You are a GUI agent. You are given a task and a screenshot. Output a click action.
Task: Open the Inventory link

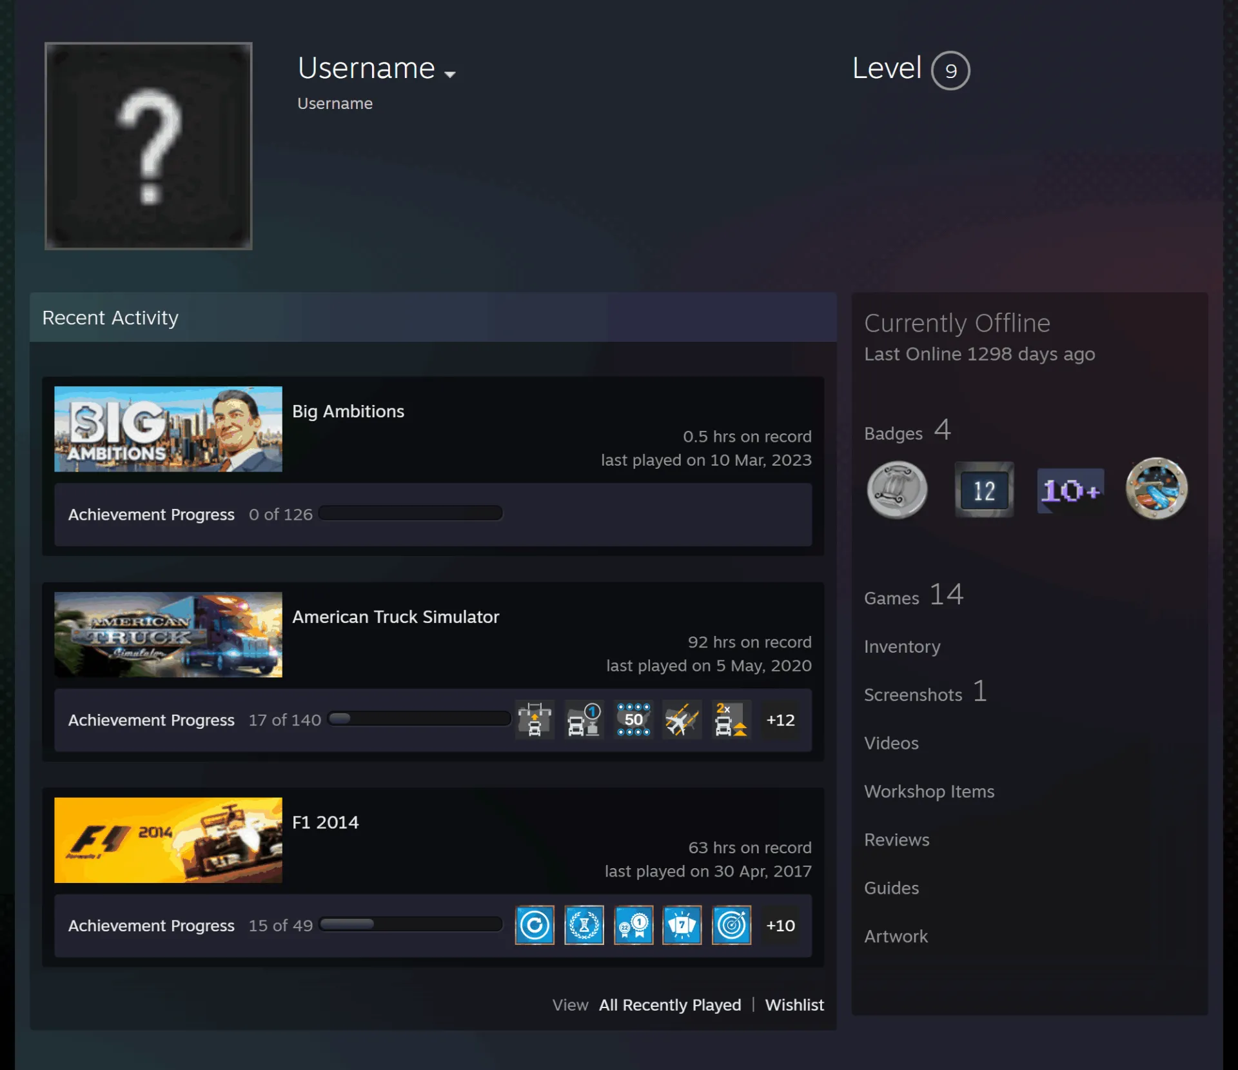coord(902,647)
